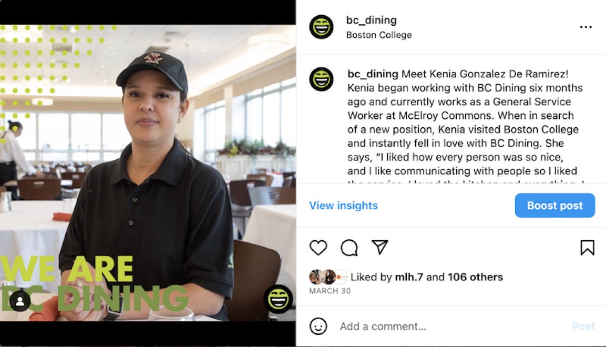Click the liker avatars beside Liked by
The image size is (606, 347).
coord(328,277)
